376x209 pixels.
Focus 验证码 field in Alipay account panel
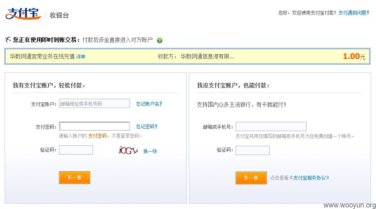76,150
